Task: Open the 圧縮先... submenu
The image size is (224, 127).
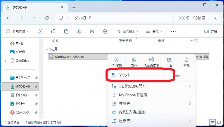Action: point(151,121)
